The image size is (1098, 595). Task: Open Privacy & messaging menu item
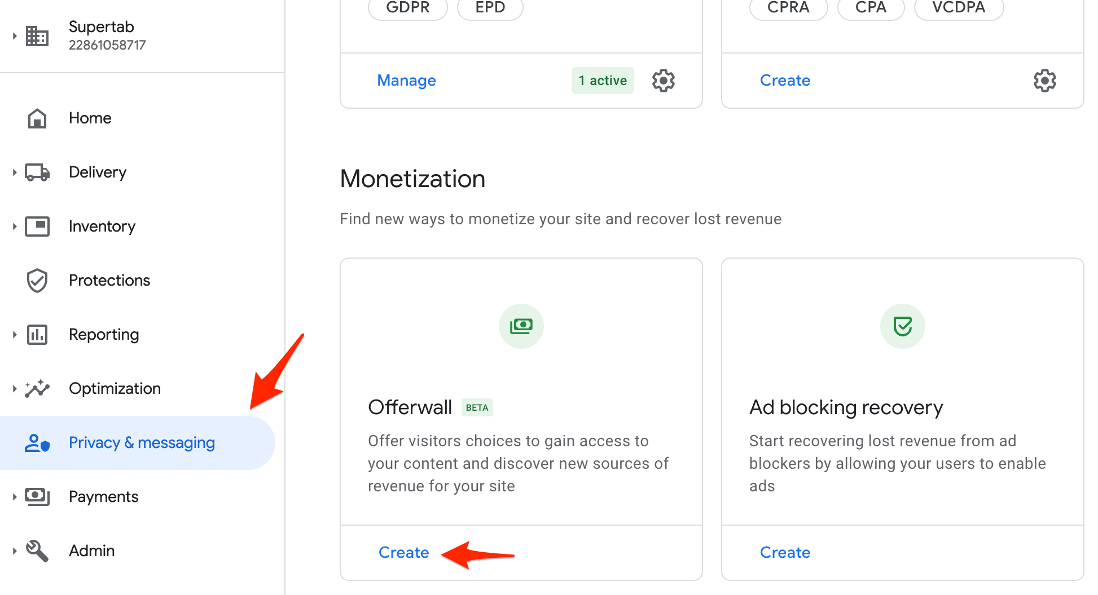pyautogui.click(x=138, y=443)
